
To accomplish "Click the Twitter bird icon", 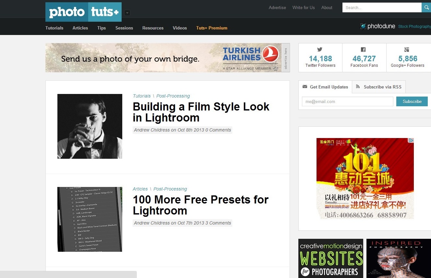I will 320,50.
